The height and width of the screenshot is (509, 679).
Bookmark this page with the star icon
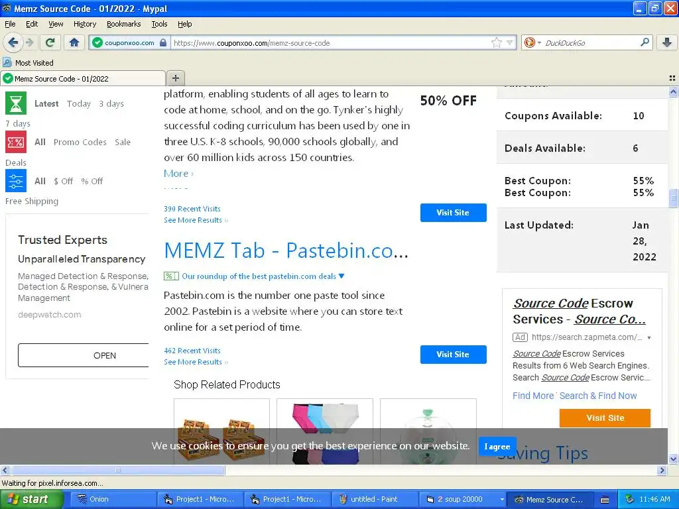(x=496, y=42)
